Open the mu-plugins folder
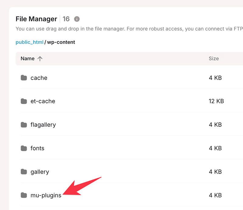 pyautogui.click(x=46, y=195)
